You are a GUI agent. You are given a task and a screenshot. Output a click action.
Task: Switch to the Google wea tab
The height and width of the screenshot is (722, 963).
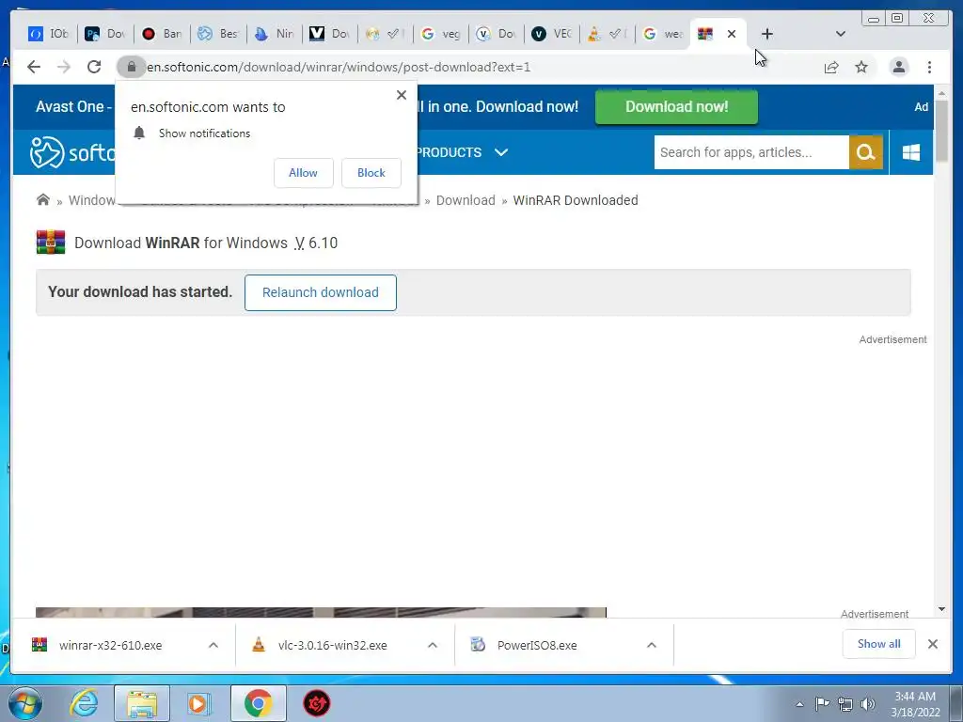[x=663, y=34]
